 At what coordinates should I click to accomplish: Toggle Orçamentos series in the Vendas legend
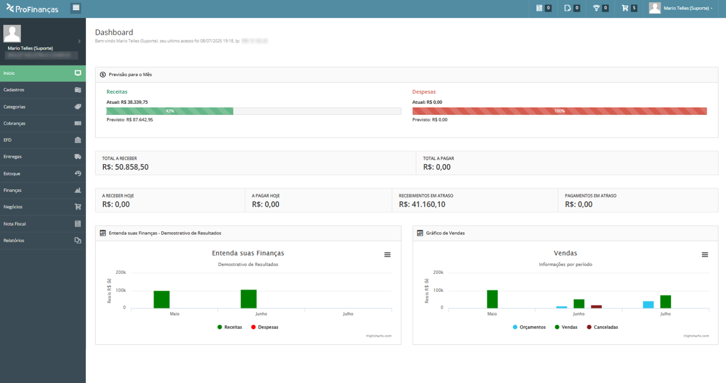pos(529,327)
